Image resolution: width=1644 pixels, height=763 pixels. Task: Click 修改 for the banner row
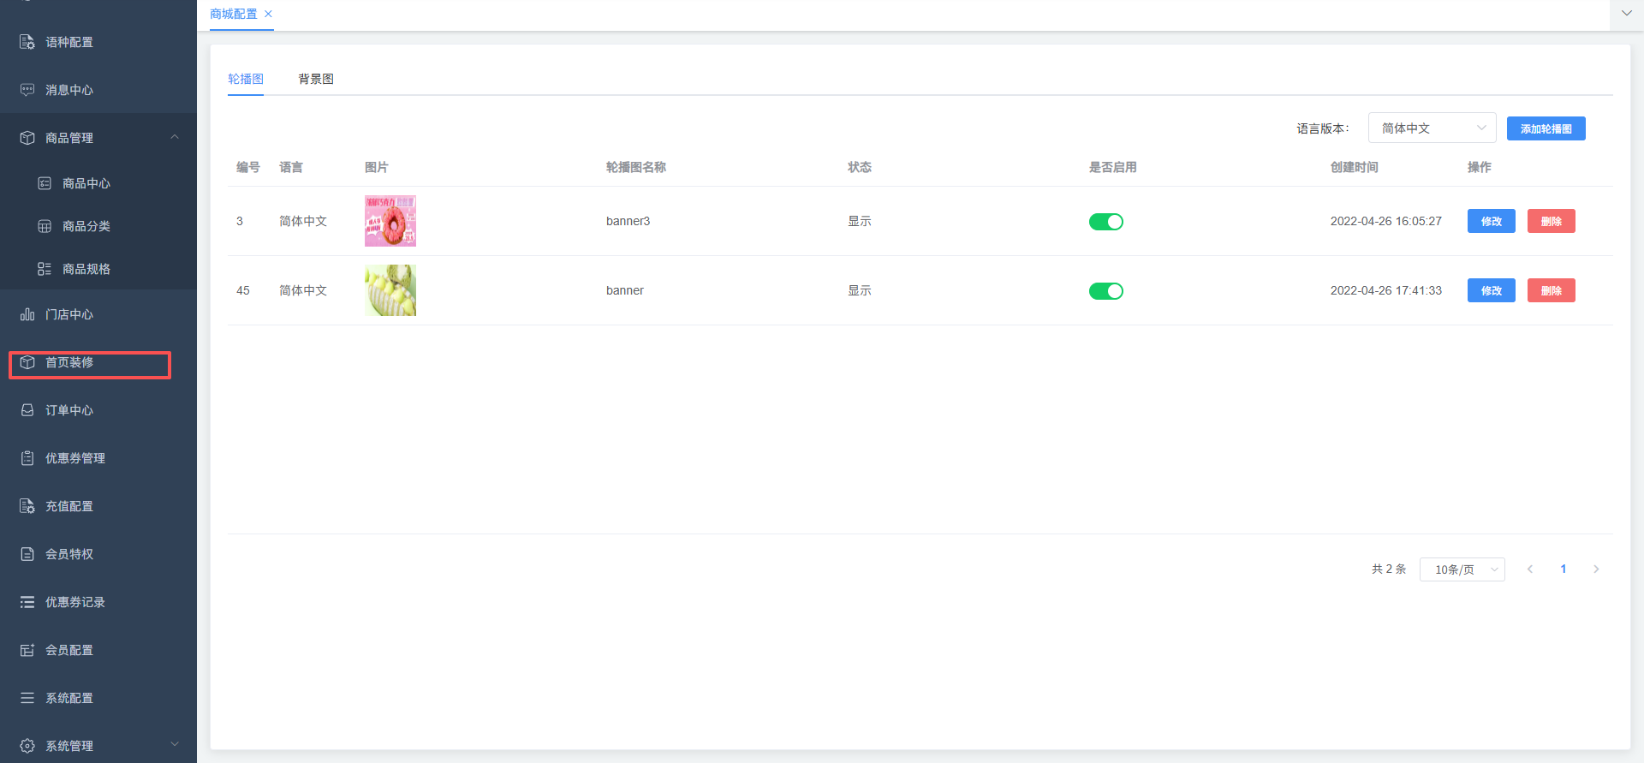pyautogui.click(x=1491, y=290)
